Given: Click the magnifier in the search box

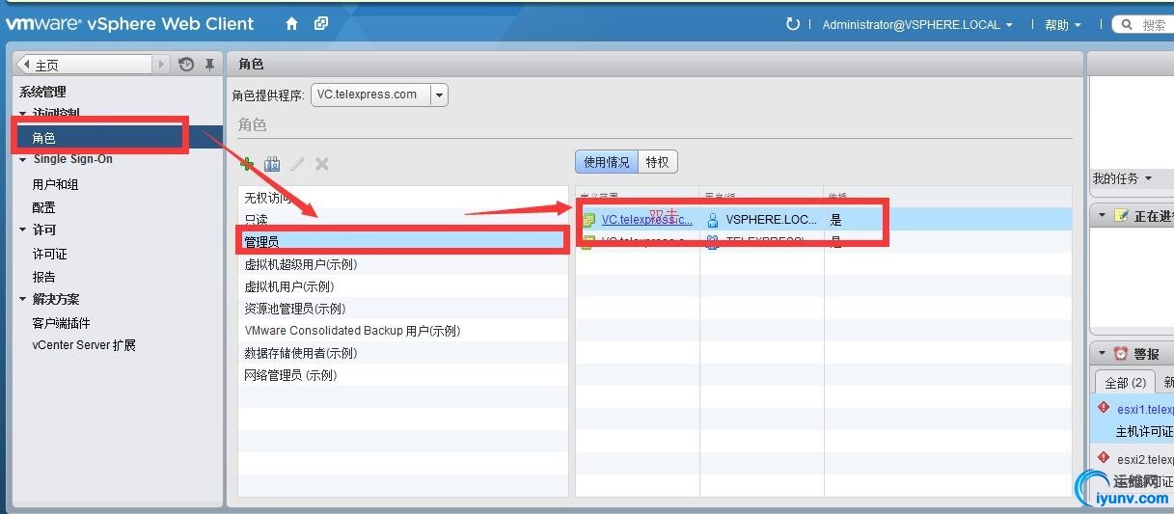Looking at the screenshot, I should (x=1128, y=25).
